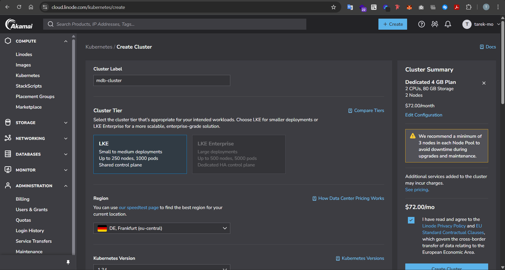Open the browser three-dot menu
The width and height of the screenshot is (505, 270).
(x=499, y=7)
